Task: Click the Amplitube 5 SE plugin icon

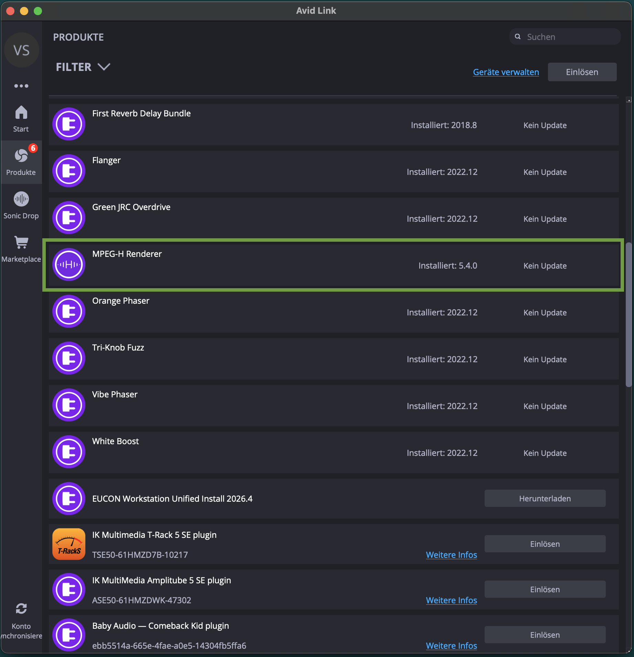Action: [69, 590]
